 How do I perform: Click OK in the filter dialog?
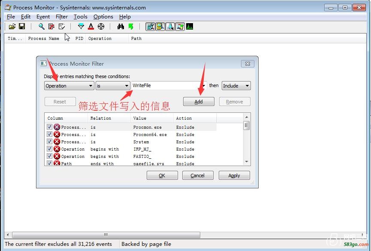point(162,175)
